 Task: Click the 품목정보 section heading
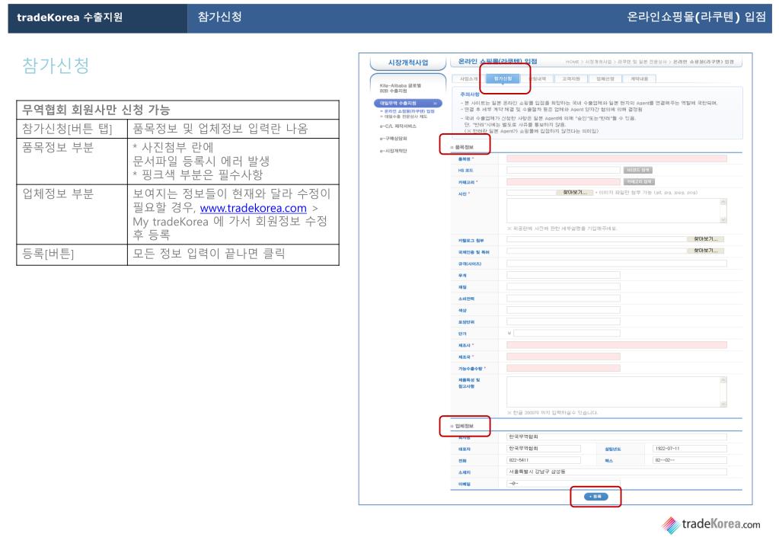(x=464, y=147)
